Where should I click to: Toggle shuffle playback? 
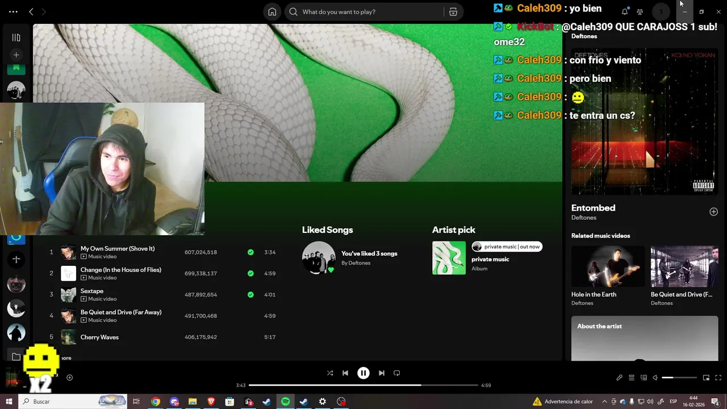pyautogui.click(x=330, y=373)
